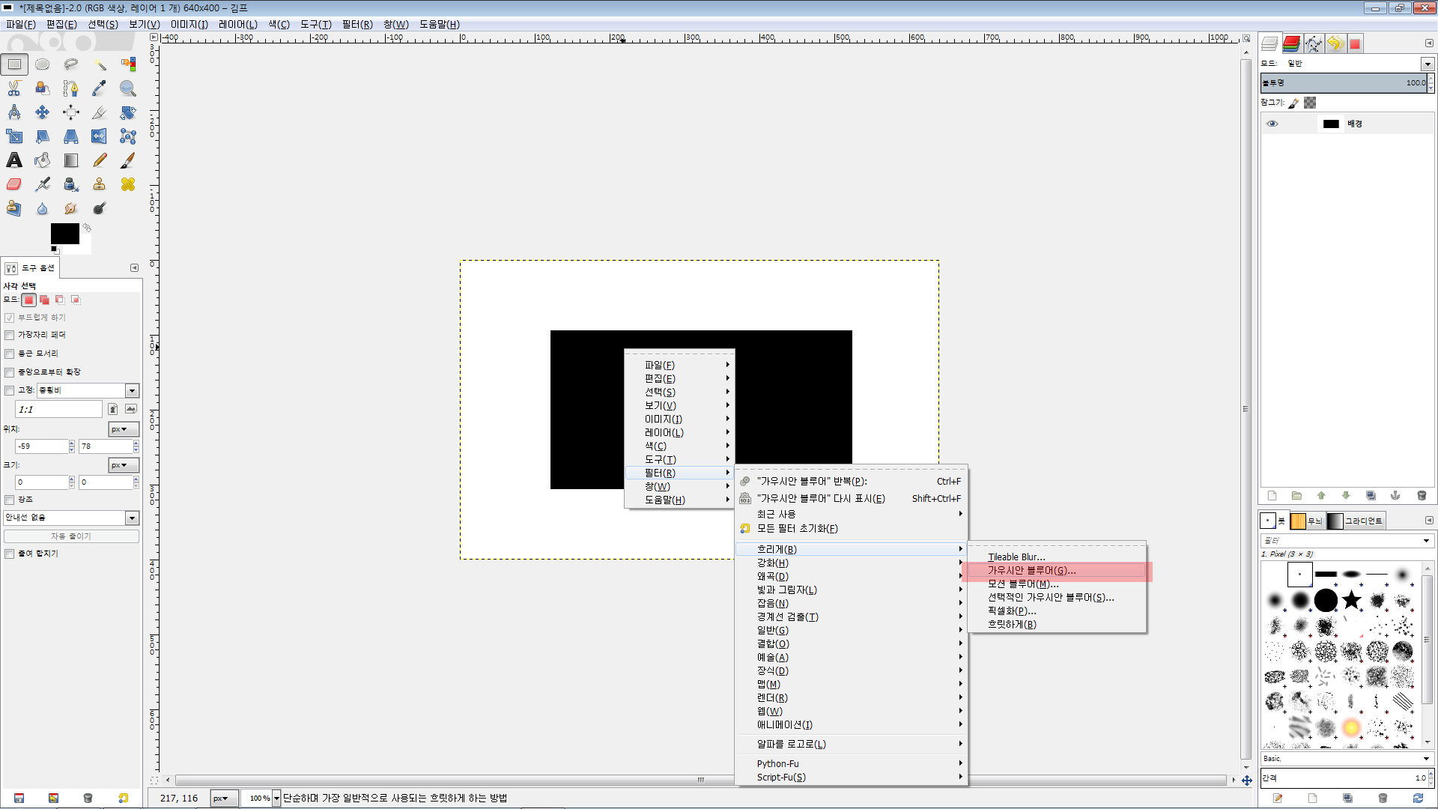Select the Scissors Select tool
Viewport: 1438px width, 809px height.
(x=14, y=88)
